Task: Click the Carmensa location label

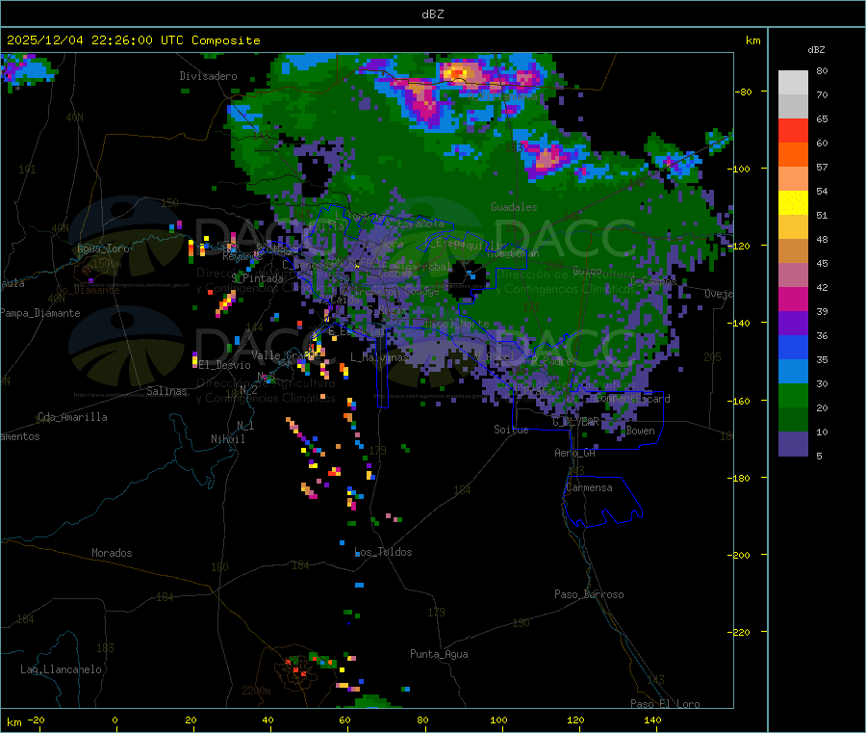Action: coord(589,487)
